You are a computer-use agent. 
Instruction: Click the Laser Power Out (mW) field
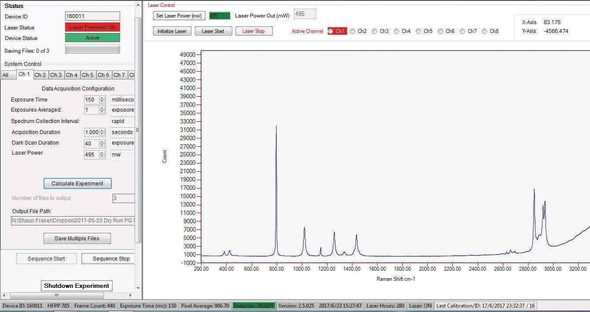304,14
